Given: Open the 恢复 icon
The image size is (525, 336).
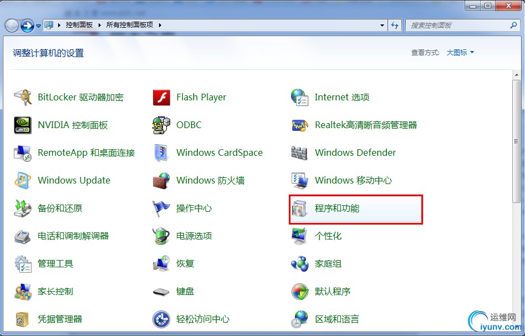Looking at the screenshot, I should pyautogui.click(x=161, y=263).
